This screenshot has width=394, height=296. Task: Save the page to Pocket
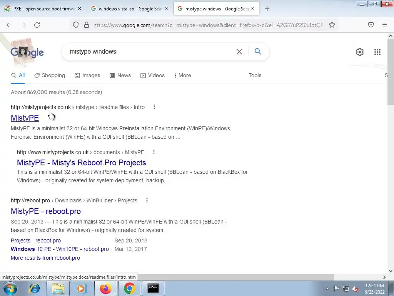tap(371, 25)
